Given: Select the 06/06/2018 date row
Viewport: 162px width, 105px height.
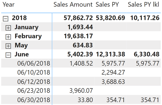Looking at the screenshot, I should coord(34,63).
